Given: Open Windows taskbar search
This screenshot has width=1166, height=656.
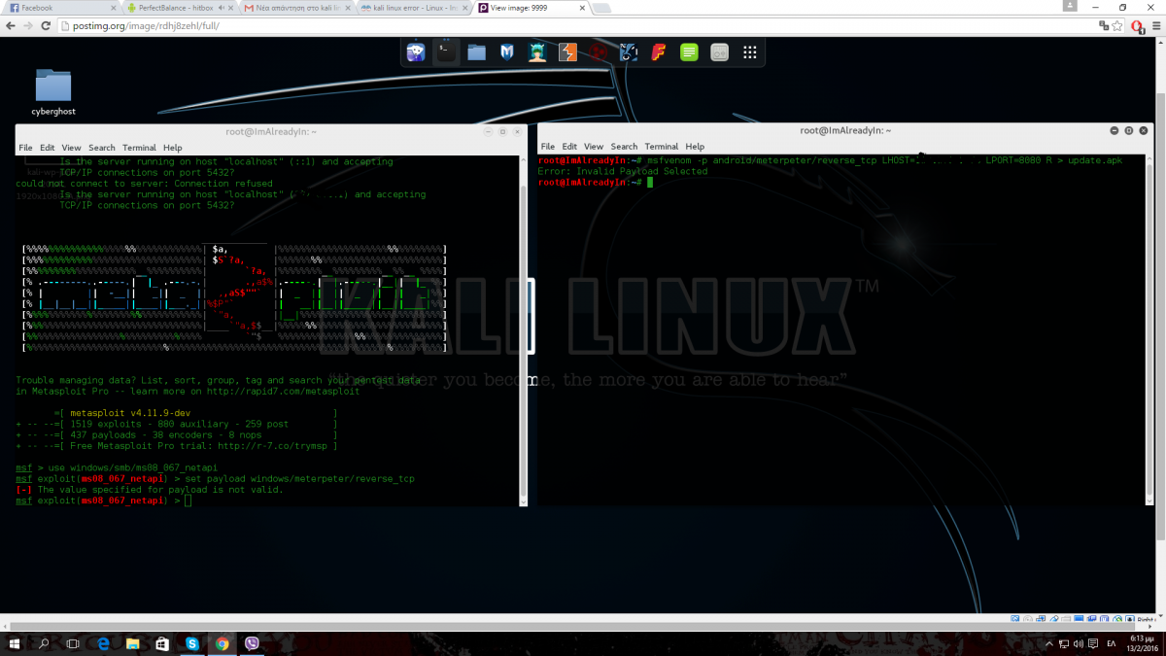Looking at the screenshot, I should coord(45,643).
